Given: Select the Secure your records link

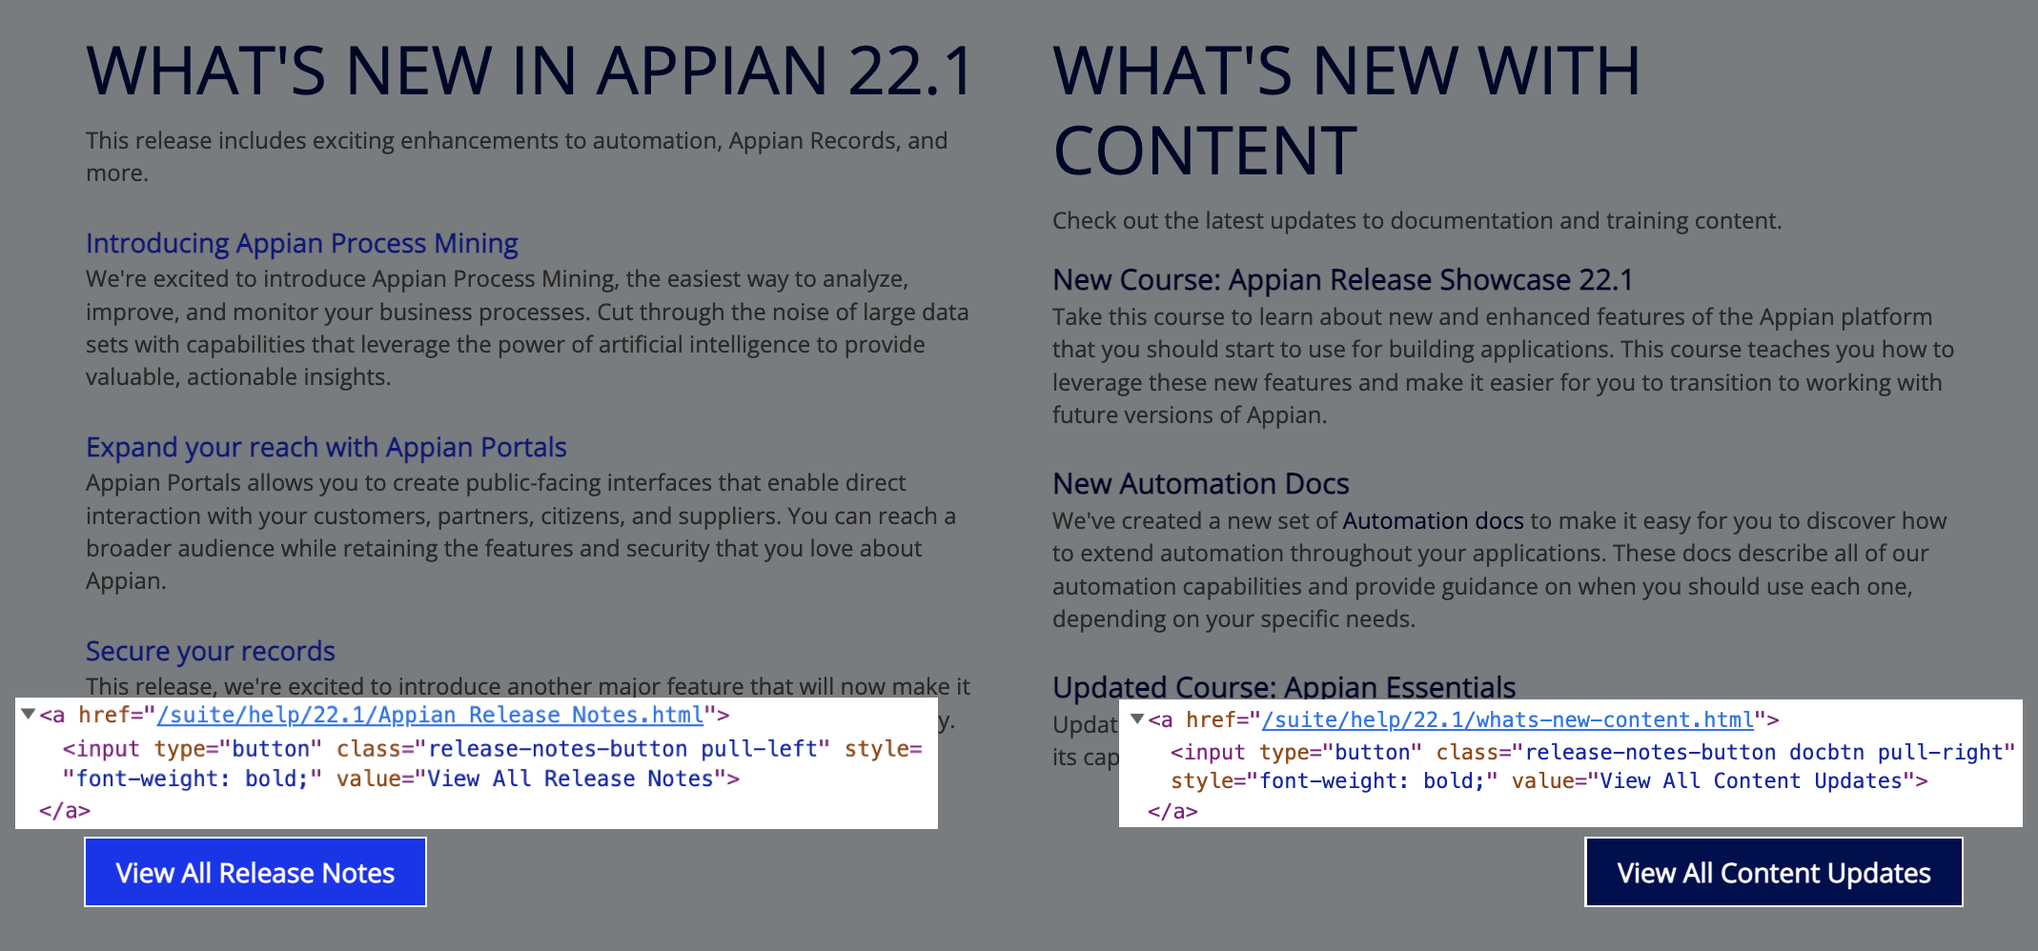Looking at the screenshot, I should click(x=210, y=651).
